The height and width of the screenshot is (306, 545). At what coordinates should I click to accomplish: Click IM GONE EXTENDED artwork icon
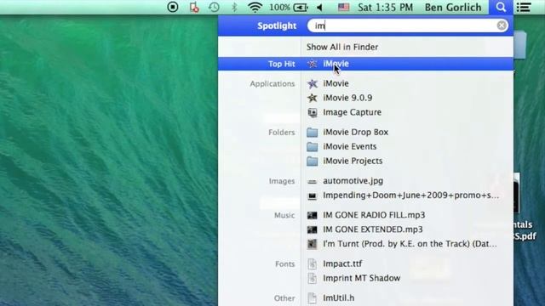(x=313, y=229)
